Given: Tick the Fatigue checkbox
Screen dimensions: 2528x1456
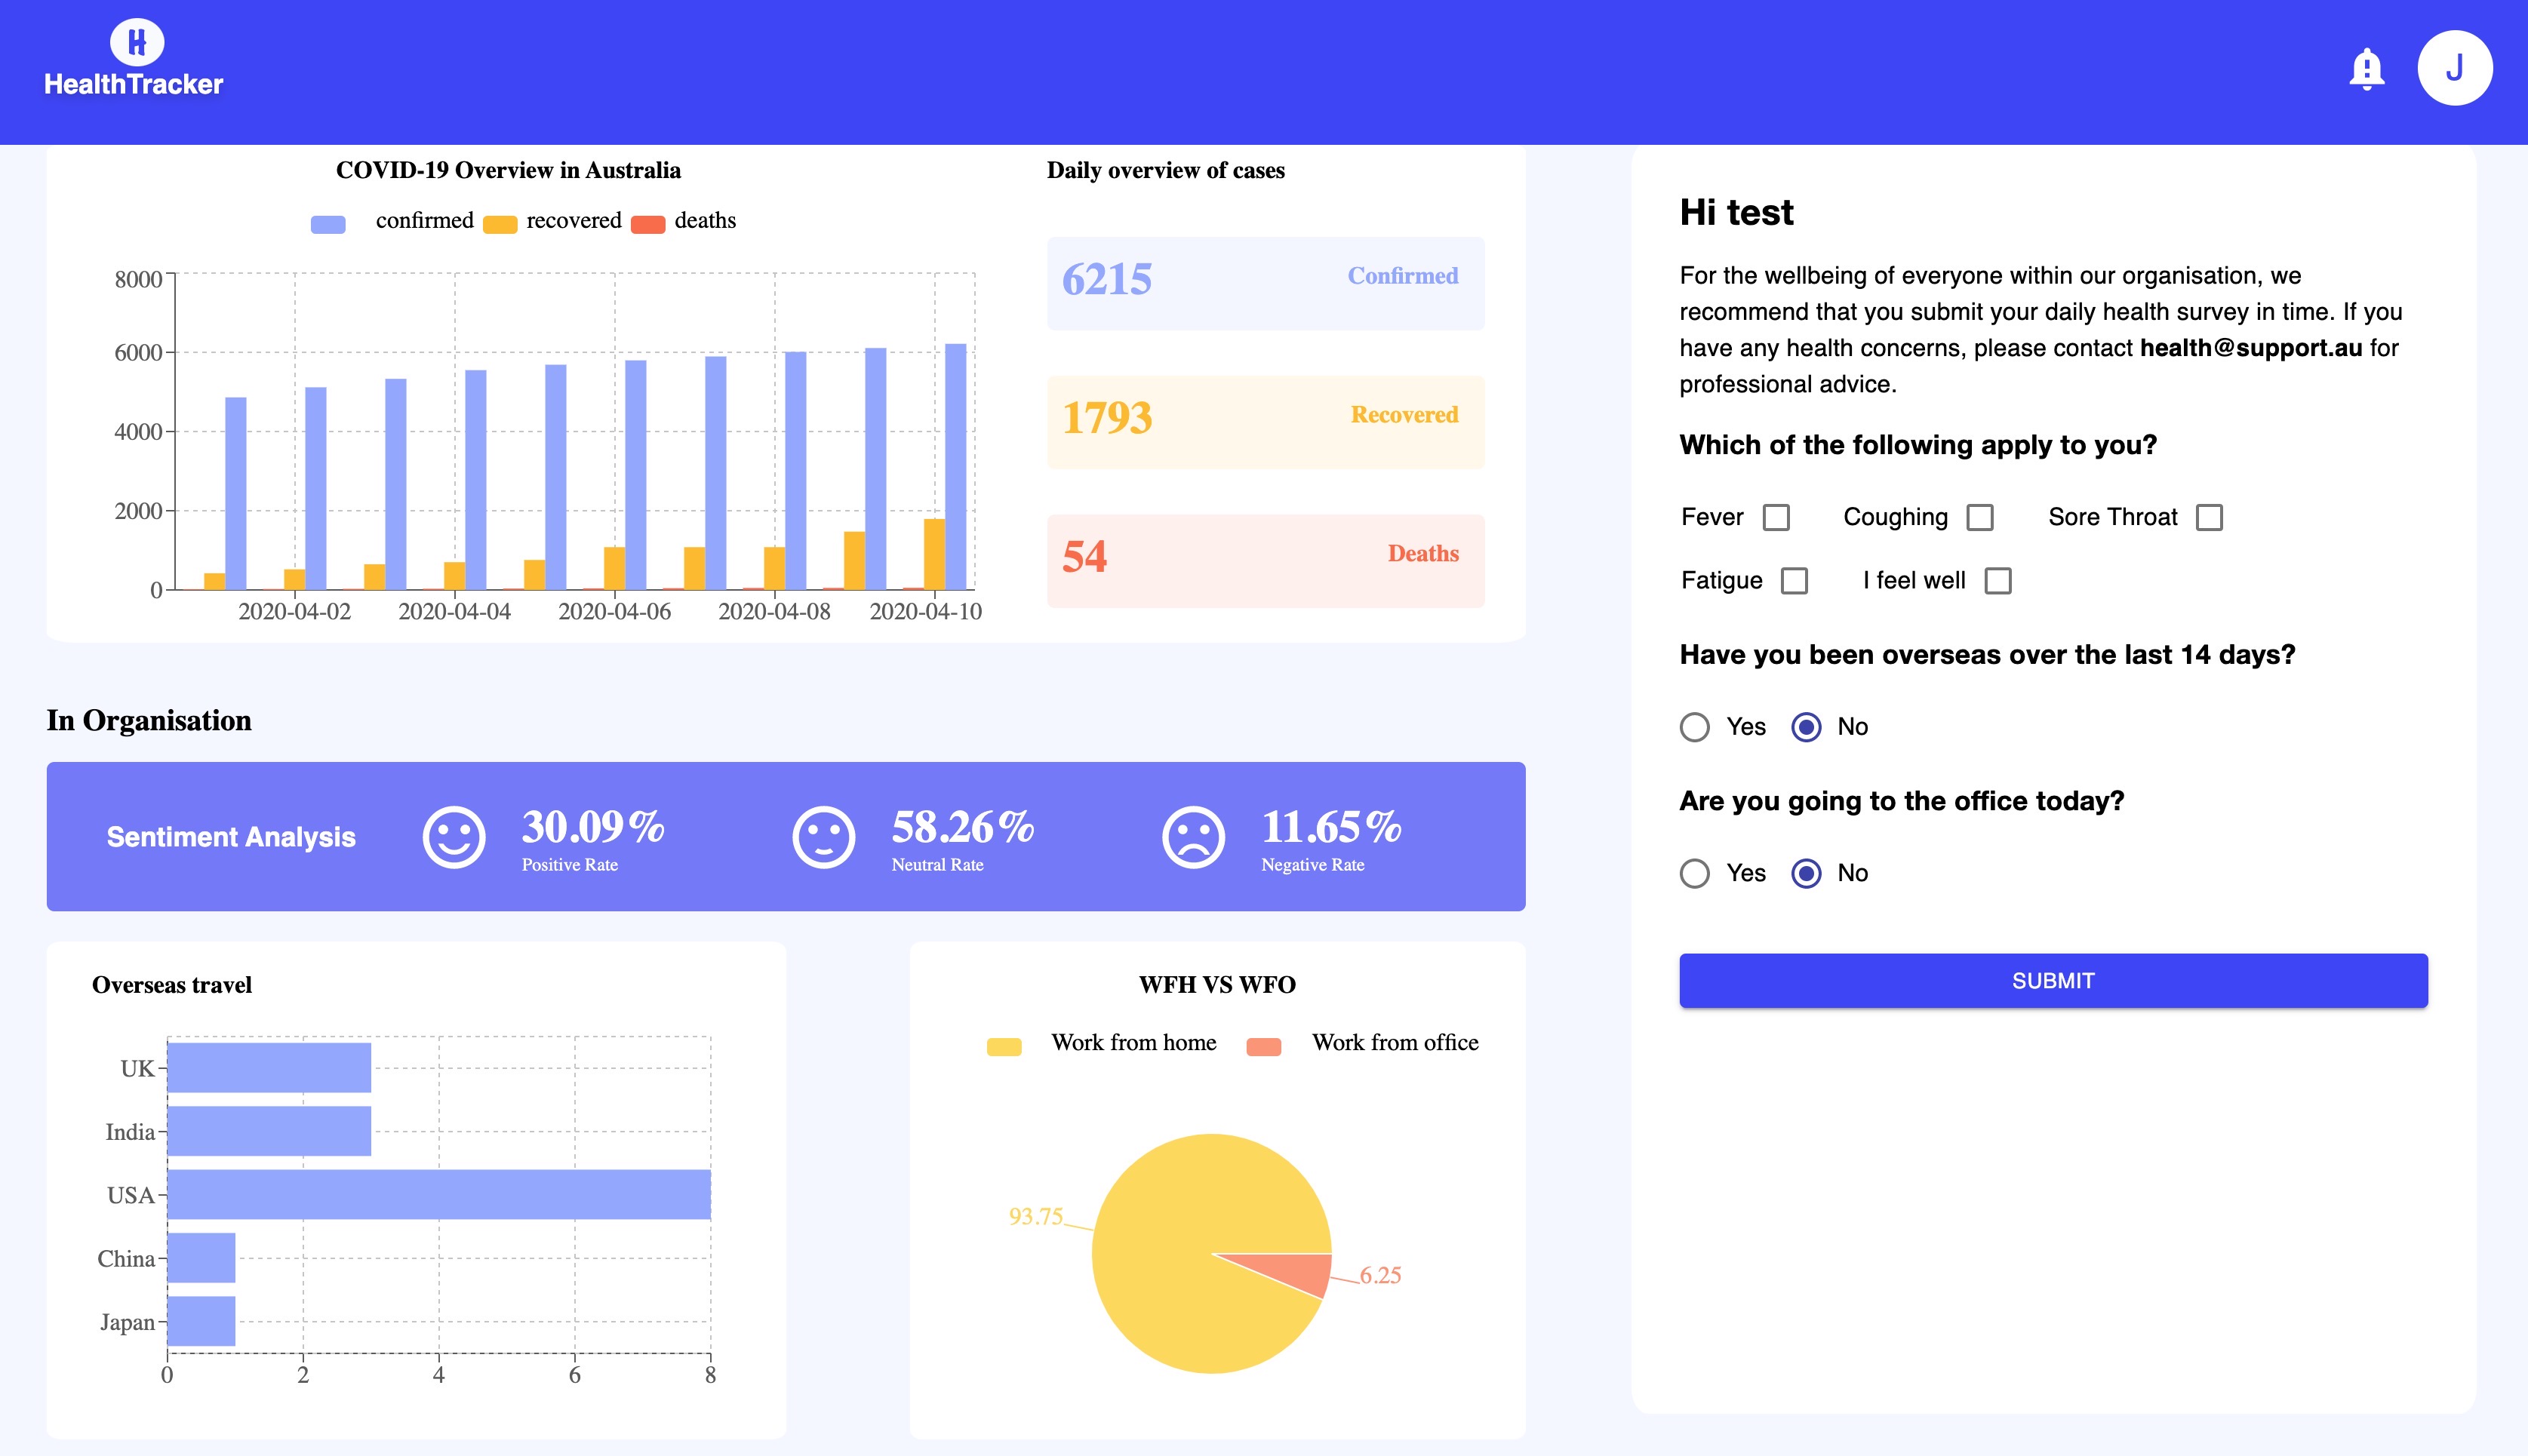Looking at the screenshot, I should [x=1794, y=581].
